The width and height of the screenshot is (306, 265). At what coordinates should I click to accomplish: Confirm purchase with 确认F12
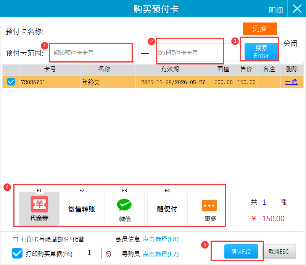(242, 252)
